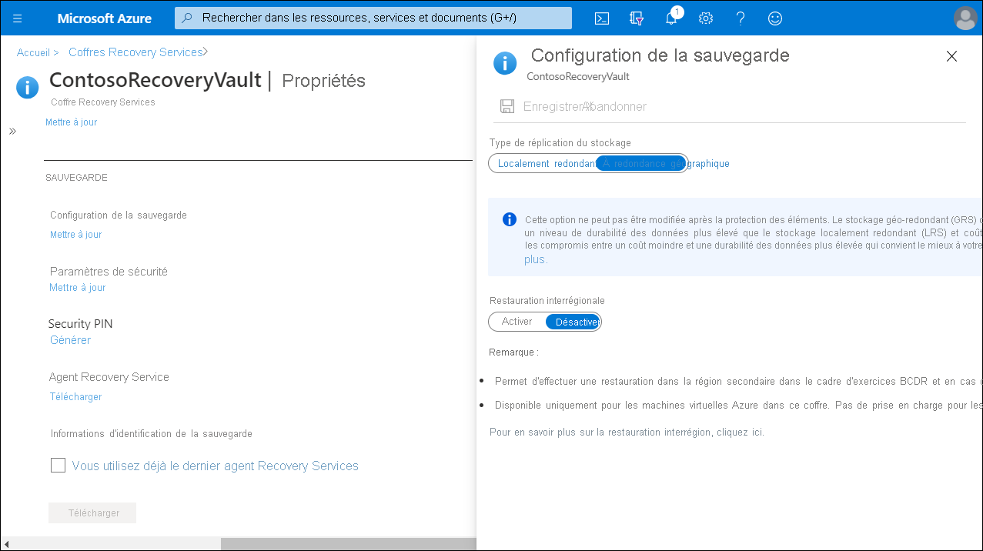Click the info icon in the blue notice
This screenshot has width=983, height=551.
tap(510, 219)
